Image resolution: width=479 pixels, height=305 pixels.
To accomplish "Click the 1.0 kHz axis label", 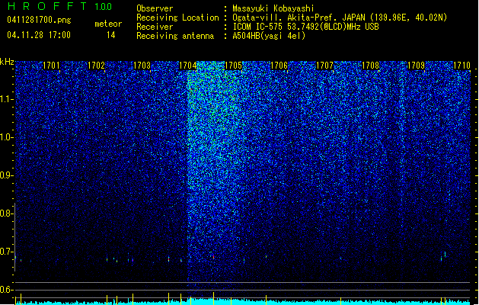I will pos(7,137).
